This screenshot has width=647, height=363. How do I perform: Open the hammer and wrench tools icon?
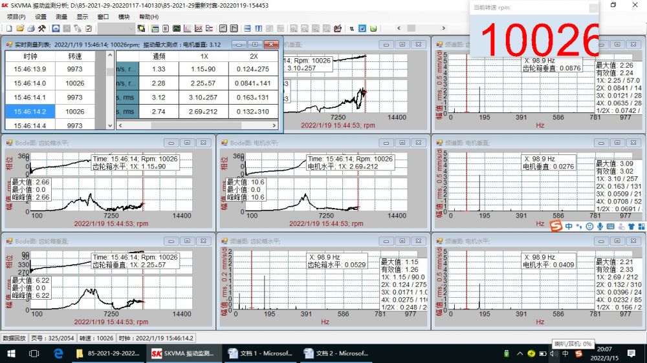pos(41,28)
